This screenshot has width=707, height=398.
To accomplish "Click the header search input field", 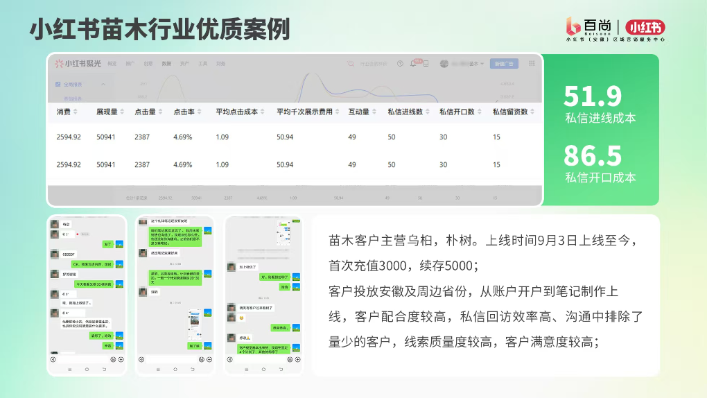I will click(x=374, y=64).
